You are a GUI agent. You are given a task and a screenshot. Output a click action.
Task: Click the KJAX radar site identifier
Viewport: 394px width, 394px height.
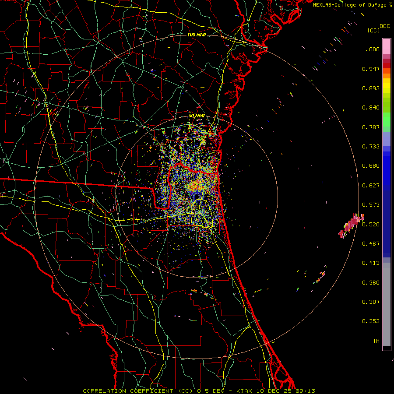[x=244, y=391]
